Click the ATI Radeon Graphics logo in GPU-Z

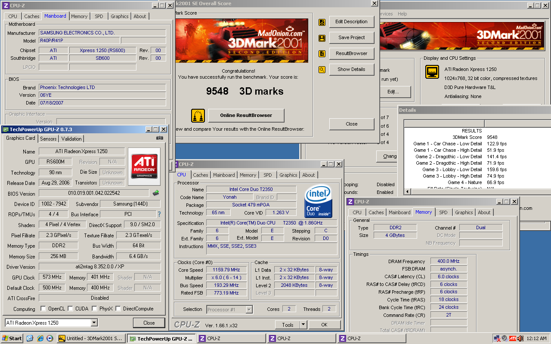point(144,167)
